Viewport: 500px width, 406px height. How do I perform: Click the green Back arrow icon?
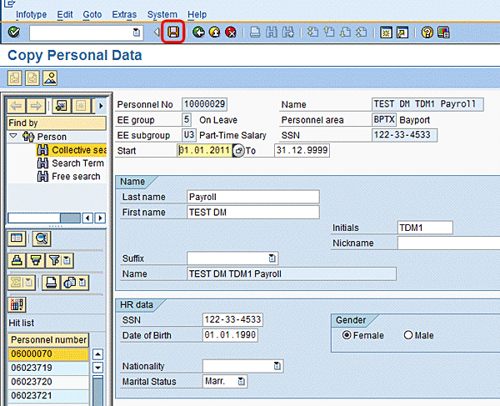pyautogui.click(x=198, y=33)
